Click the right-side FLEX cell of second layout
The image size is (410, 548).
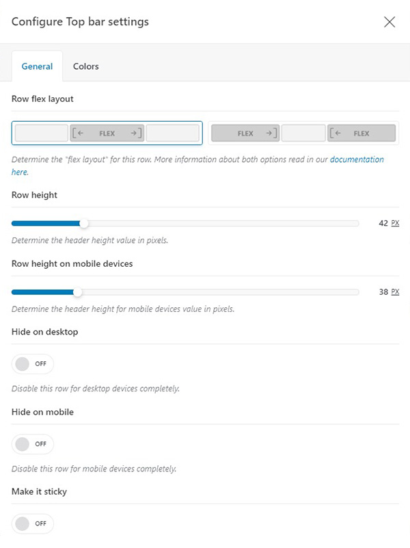tap(361, 133)
